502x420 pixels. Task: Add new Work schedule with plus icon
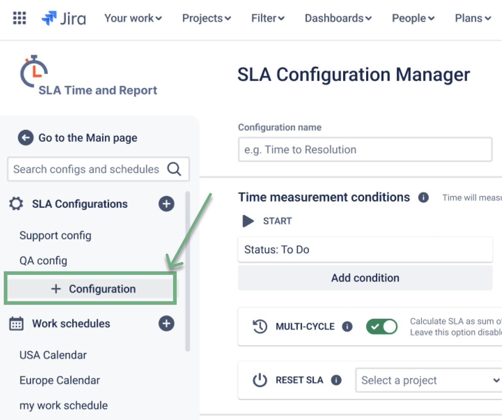166,324
